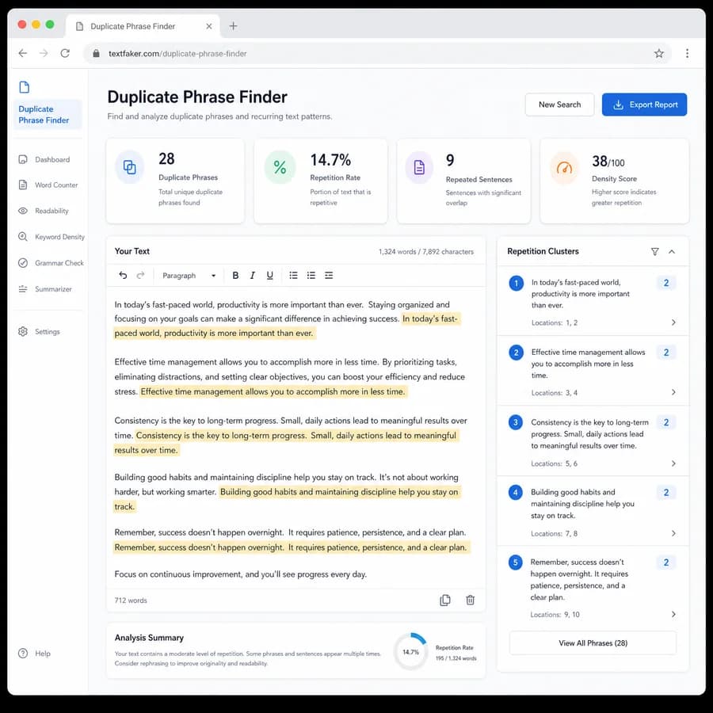Delete the text with the trash icon
Screen dimensions: 713x713
(x=470, y=601)
